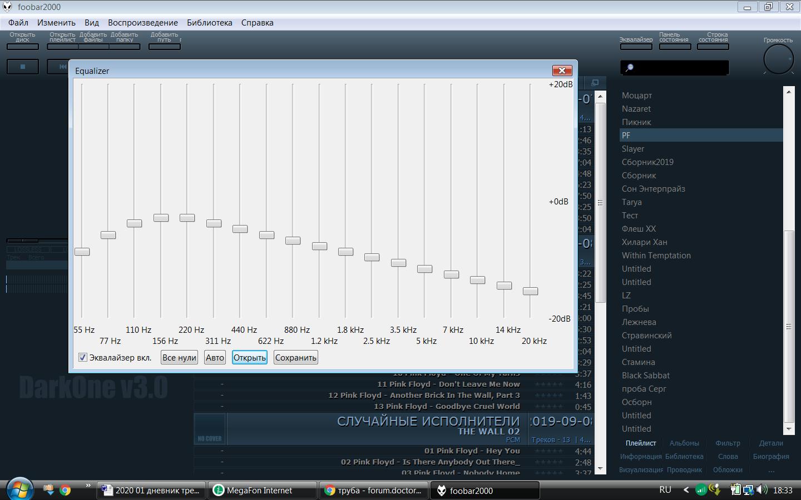Select track 01 Pink Floyd - Hey You
This screenshot has width=801, height=500.
394,451
